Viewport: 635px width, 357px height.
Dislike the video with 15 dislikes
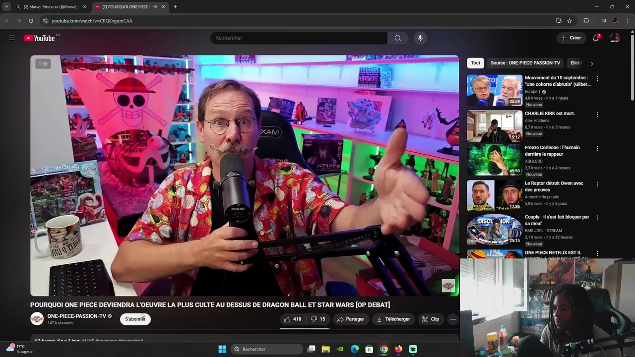point(318,319)
